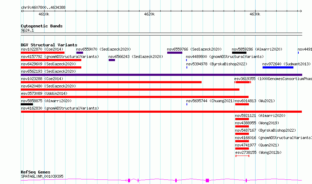Click the largest magenta SPATA6L exon block

(x=207, y=180)
